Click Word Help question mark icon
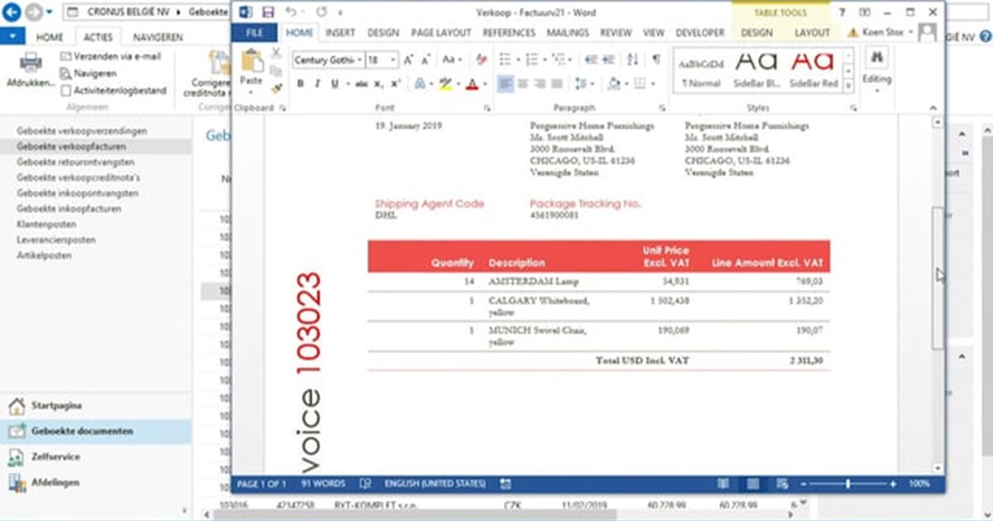The image size is (993, 521). coord(842,12)
